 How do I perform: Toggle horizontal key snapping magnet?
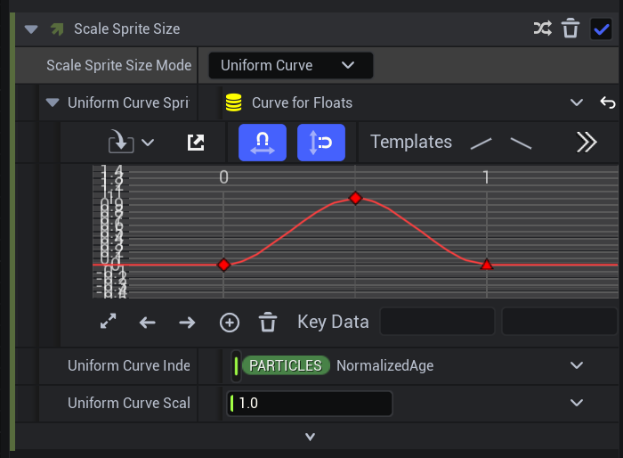coord(263,143)
